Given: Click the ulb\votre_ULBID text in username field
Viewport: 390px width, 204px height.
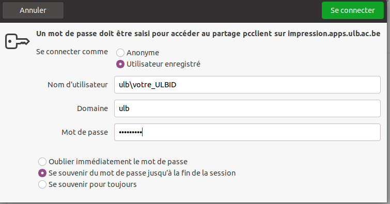Looking at the screenshot, I should click(148, 85).
